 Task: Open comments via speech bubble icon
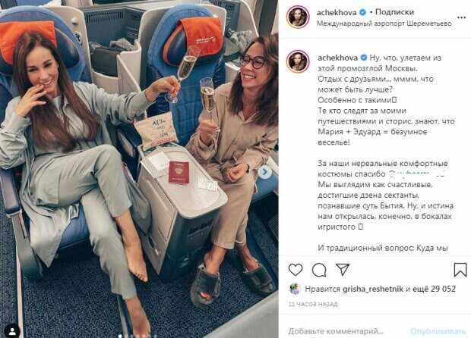[319, 270]
